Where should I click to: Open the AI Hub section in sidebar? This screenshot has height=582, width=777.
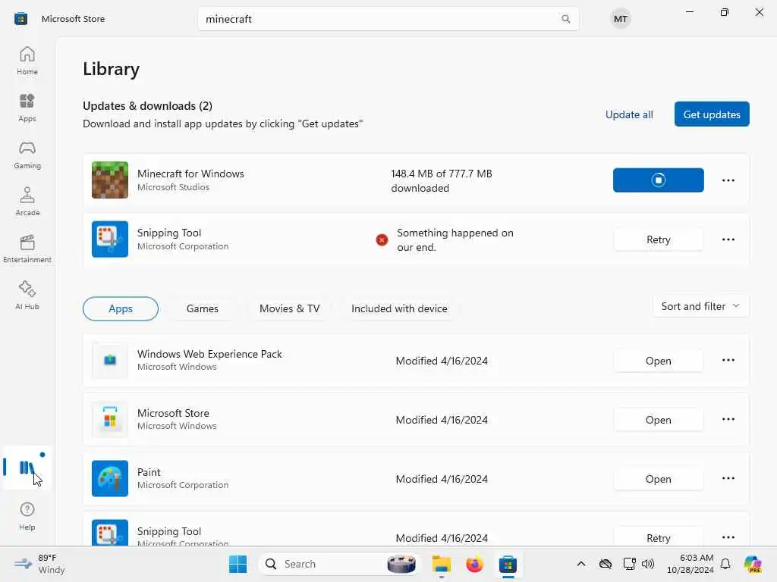(x=27, y=296)
